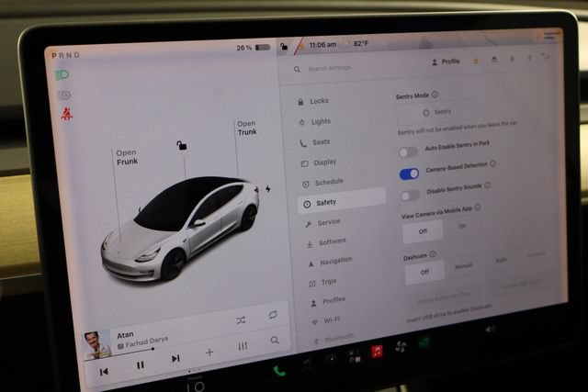Skip to the next track

pos(175,359)
